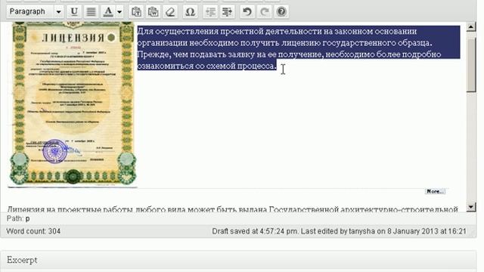Undo the last edit
This screenshot has width=484, height=272.
click(x=247, y=12)
